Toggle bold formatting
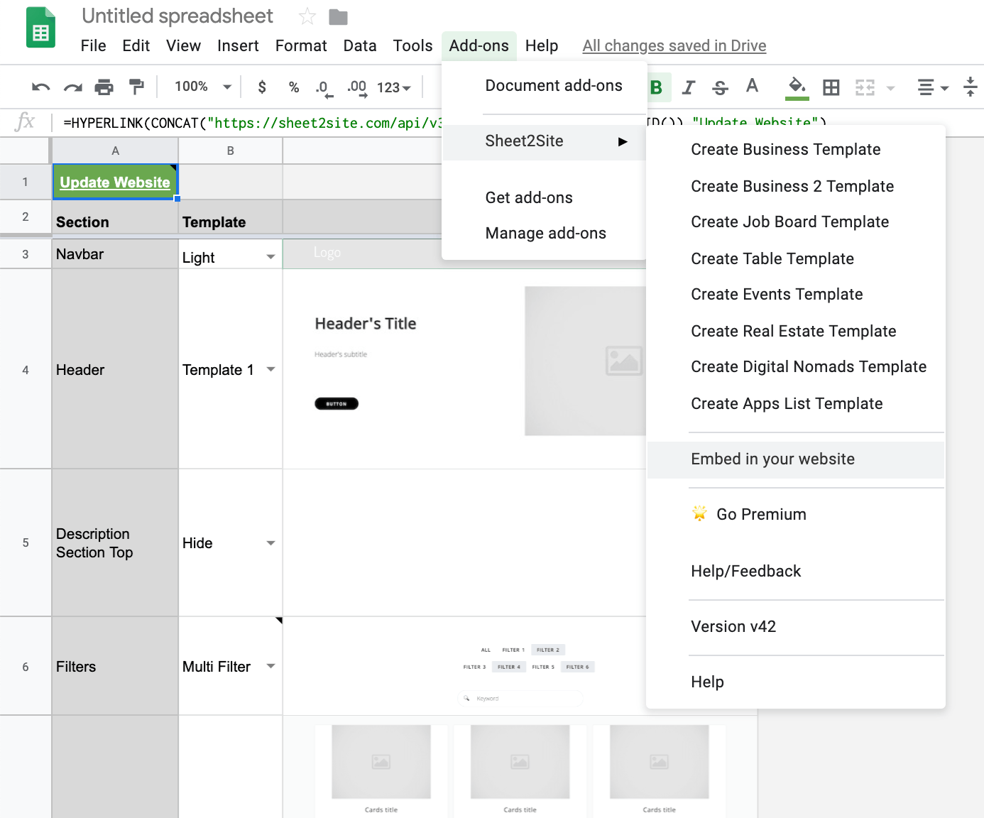Image resolution: width=984 pixels, height=818 pixels. pos(657,87)
